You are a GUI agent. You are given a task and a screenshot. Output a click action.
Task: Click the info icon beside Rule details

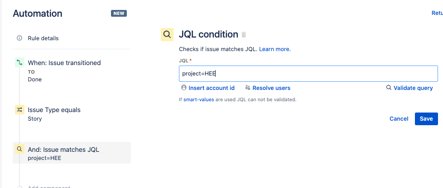19,38
